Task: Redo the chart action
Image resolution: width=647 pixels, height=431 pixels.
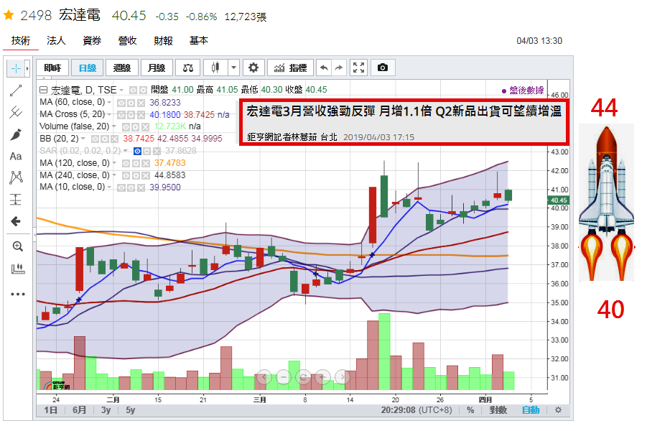Action: 339,68
